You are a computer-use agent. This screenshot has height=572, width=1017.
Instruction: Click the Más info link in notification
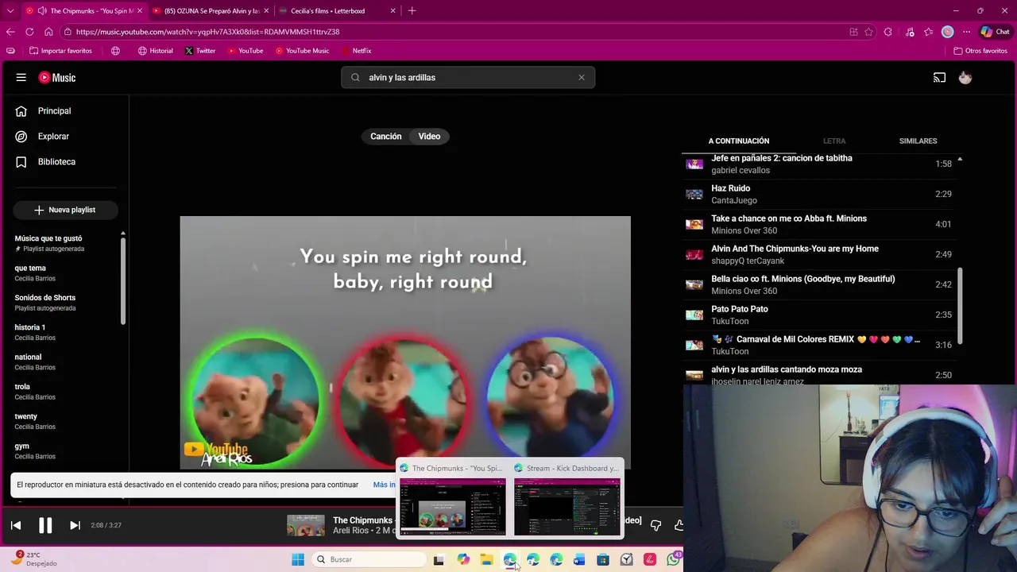[385, 485]
